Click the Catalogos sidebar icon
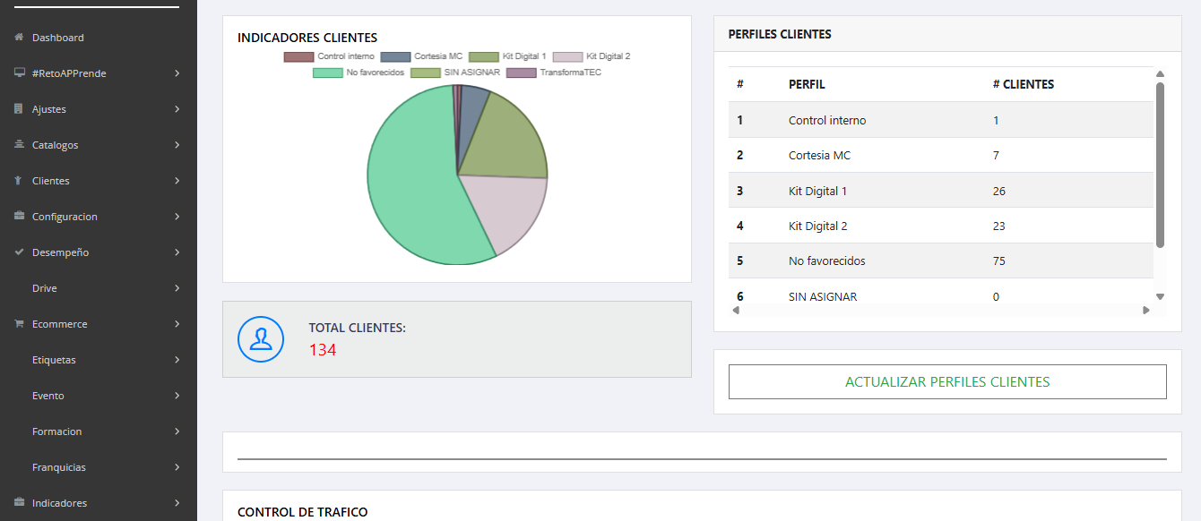1201x521 pixels. [19, 145]
